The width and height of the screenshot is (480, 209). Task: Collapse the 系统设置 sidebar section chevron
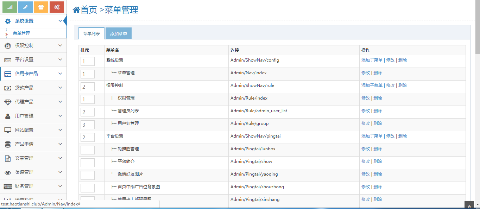[x=60, y=21]
